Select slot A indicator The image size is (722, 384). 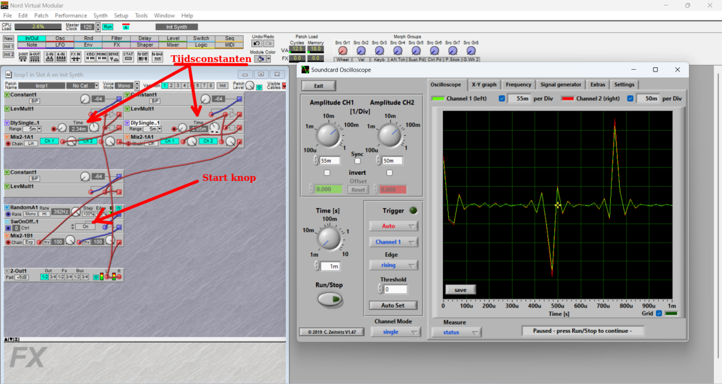(126, 27)
